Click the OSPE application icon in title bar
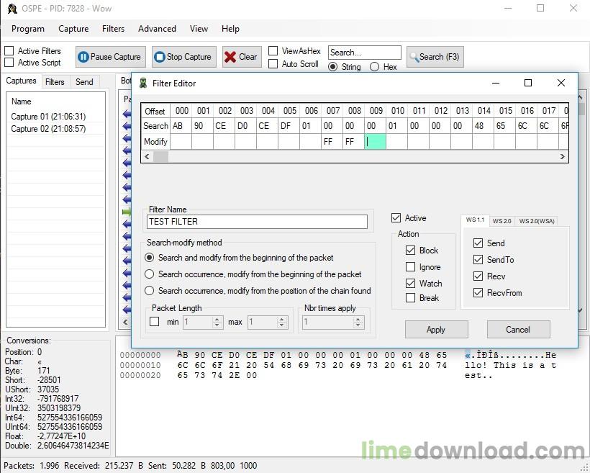The height and width of the screenshot is (473, 590). 12,9
